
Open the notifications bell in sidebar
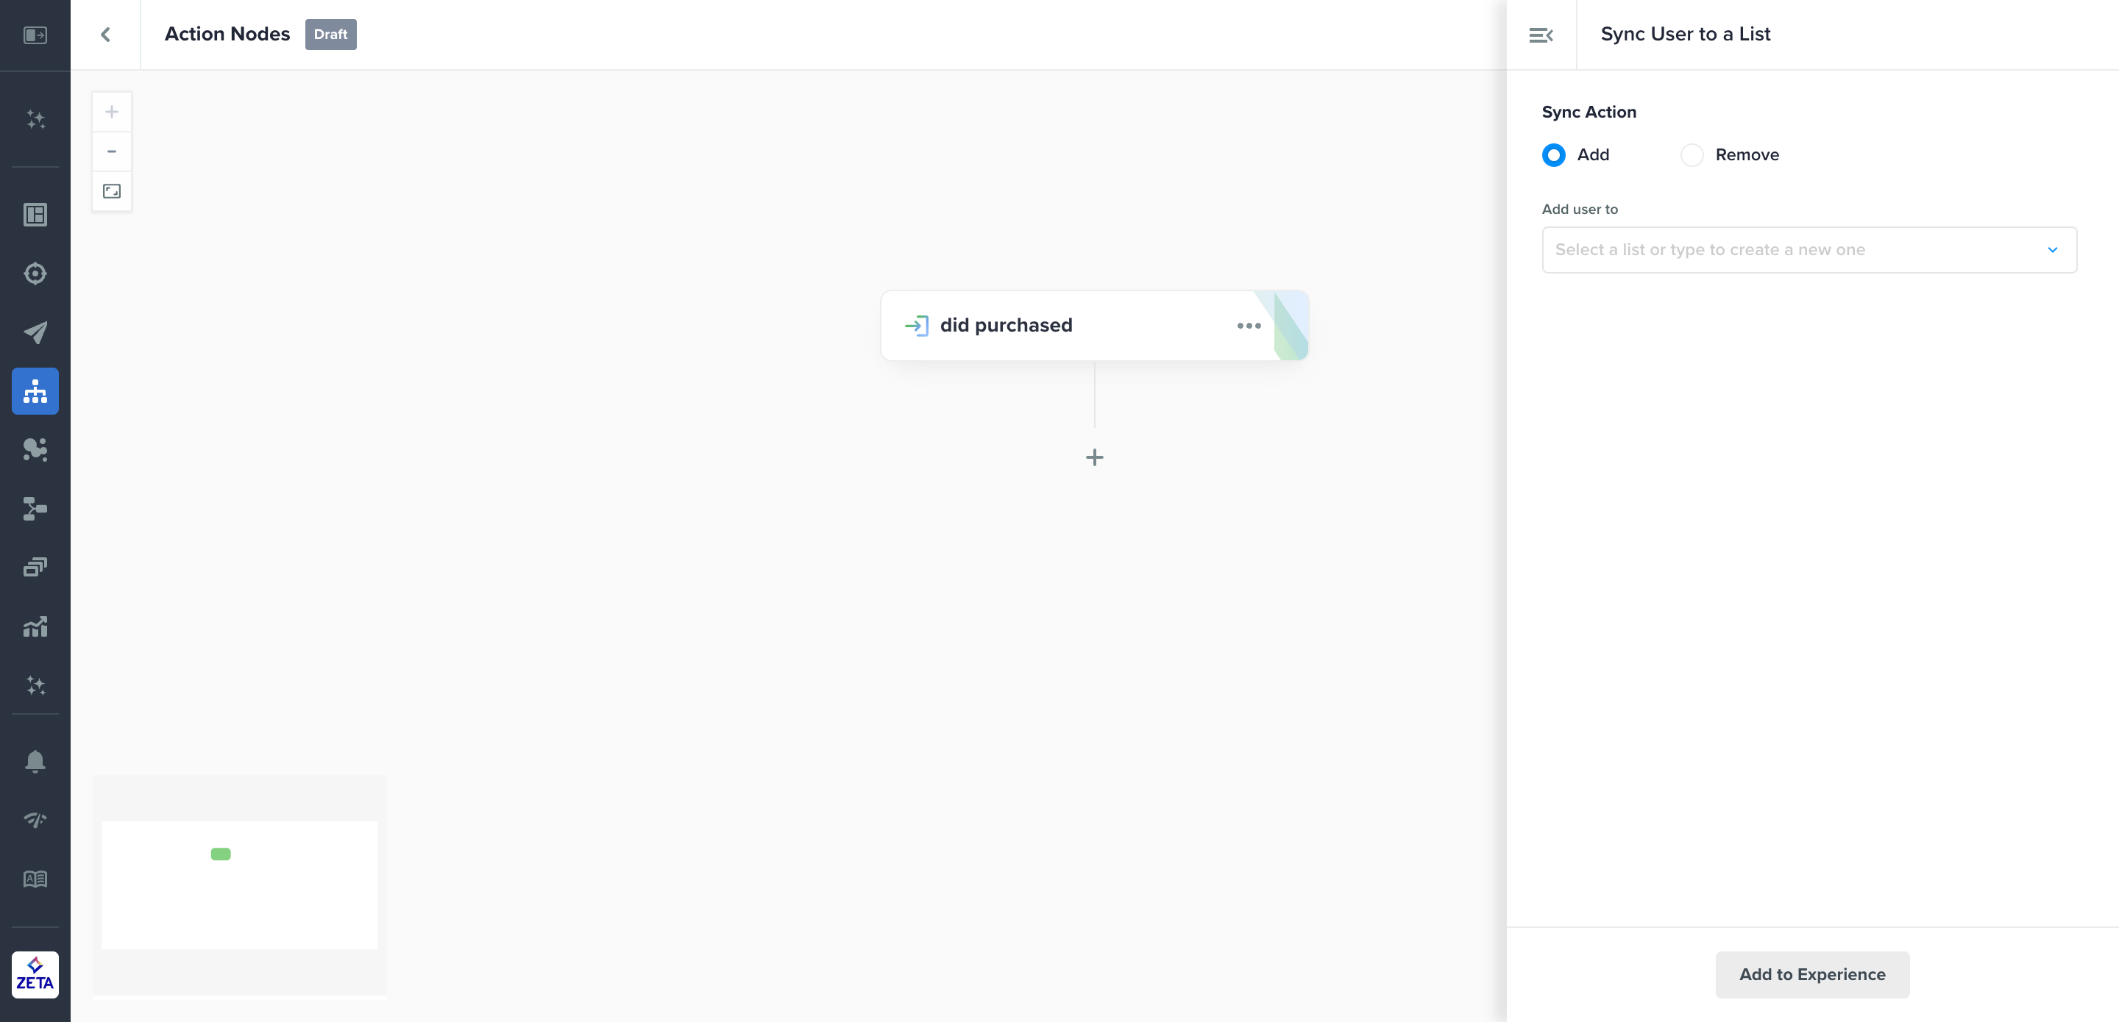point(35,762)
